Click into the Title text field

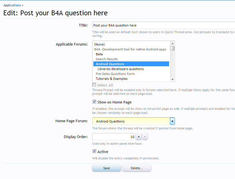pos(163,25)
